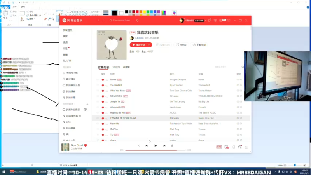
Task: Select Paint eraser tool
Action: point(45,19)
